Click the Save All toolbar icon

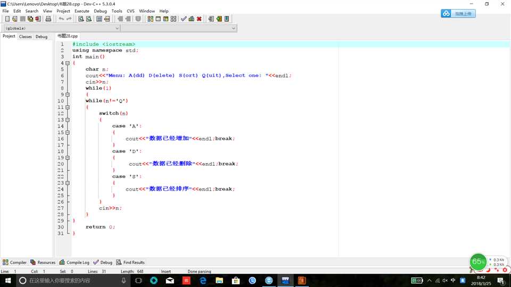click(30, 19)
